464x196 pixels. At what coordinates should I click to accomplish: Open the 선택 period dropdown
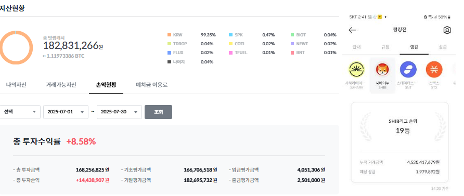pos(20,112)
